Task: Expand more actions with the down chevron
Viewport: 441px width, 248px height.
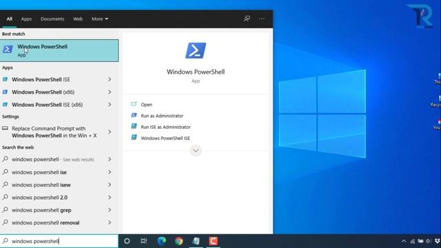Action: [196, 151]
